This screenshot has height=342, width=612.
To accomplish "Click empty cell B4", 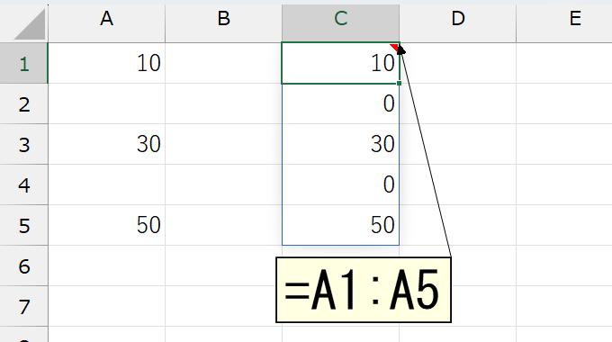I will click(223, 184).
